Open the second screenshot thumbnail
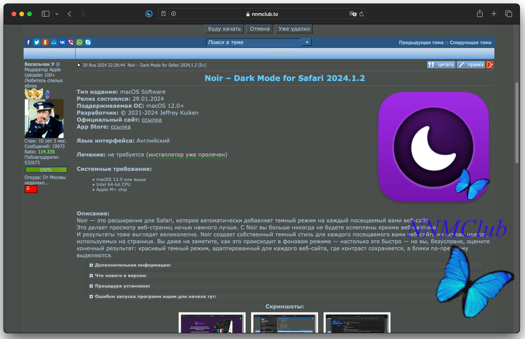Viewport: 525px width, 339px height. click(284, 323)
